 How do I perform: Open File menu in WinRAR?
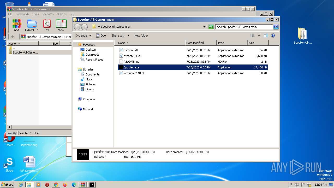10,14
